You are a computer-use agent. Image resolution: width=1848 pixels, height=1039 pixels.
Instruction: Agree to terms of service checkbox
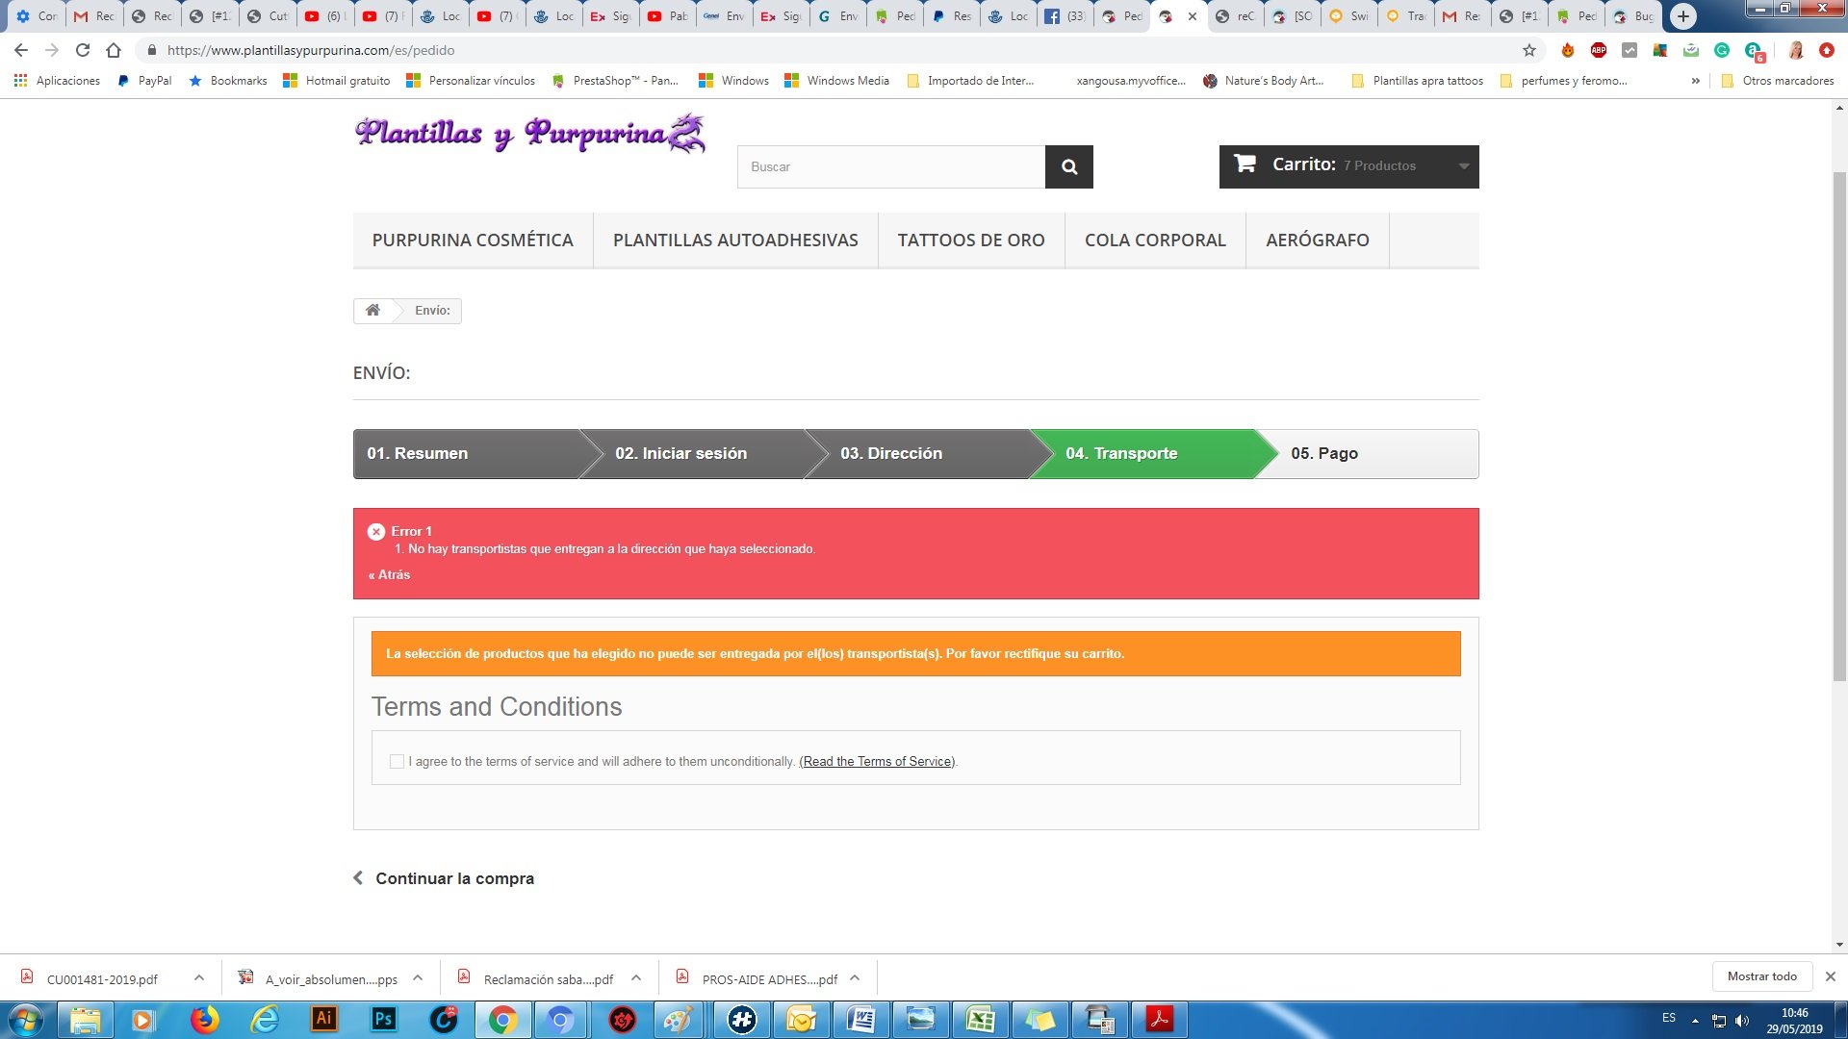pyautogui.click(x=397, y=761)
